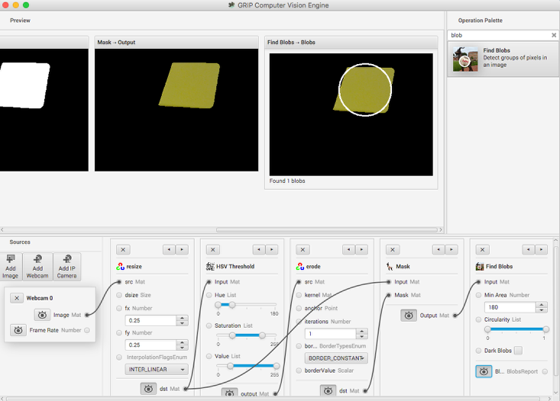This screenshot has width=560, height=401.
Task: Click the Add Image source button
Action: point(11,267)
